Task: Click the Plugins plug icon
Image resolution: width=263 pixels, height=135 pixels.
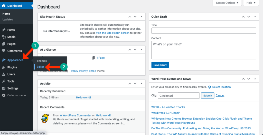Action: (x=4, y=67)
